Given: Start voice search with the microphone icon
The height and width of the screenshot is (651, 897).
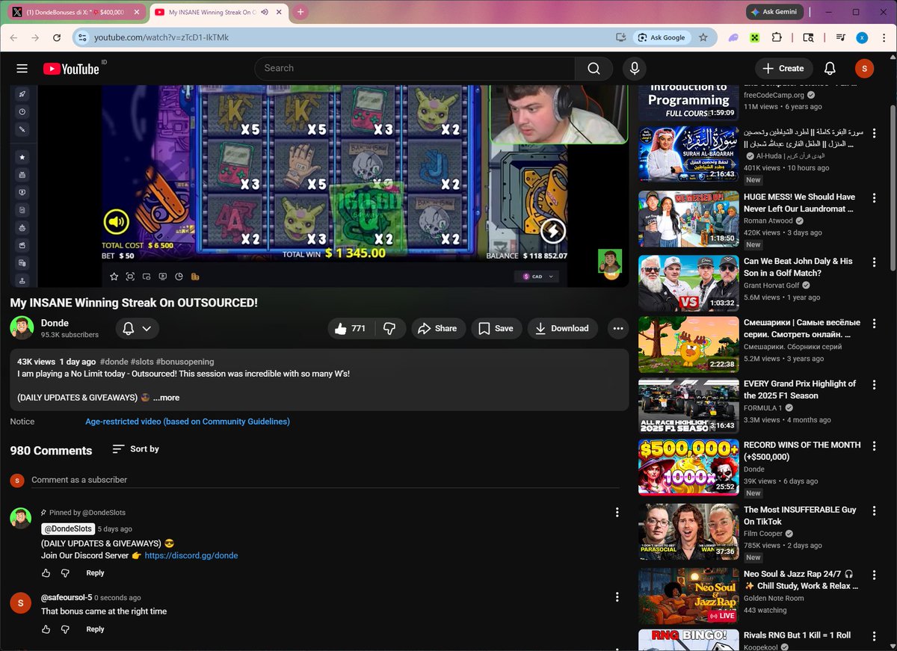Looking at the screenshot, I should click(635, 68).
